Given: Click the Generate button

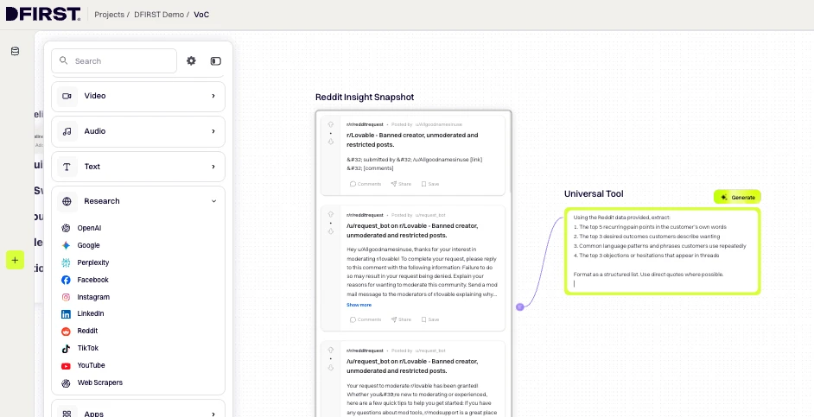Looking at the screenshot, I should (737, 197).
